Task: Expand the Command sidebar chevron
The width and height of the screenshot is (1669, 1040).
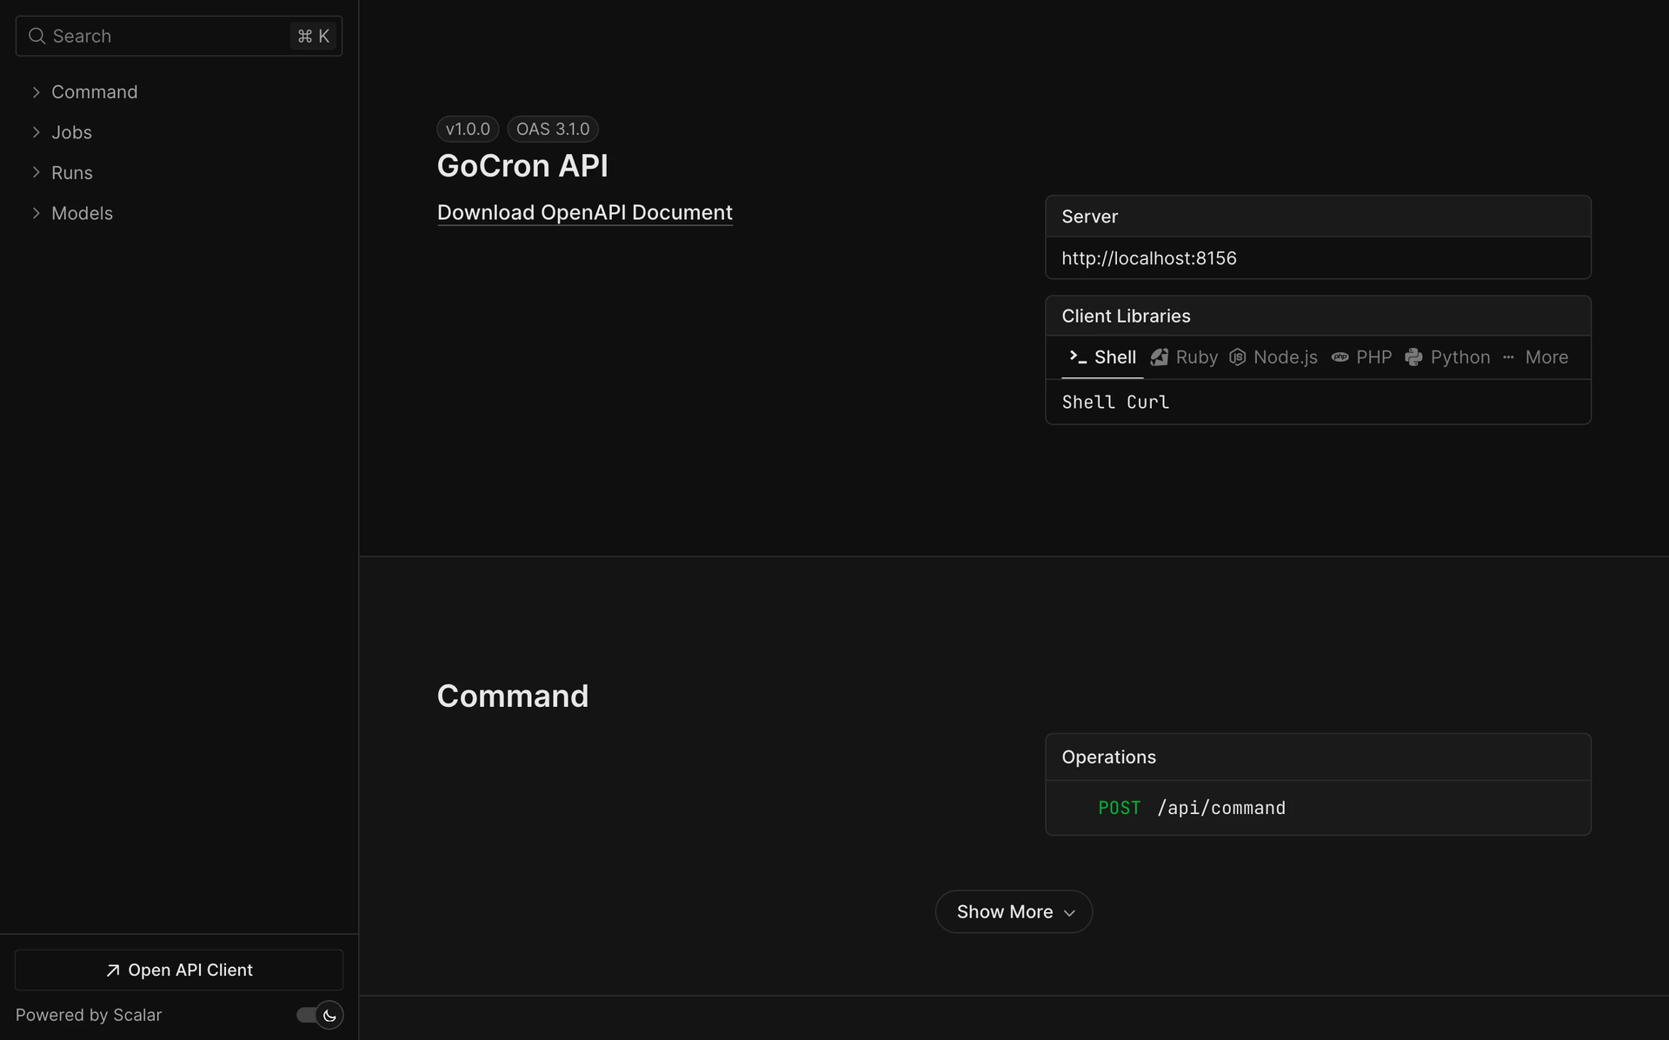Action: (37, 92)
